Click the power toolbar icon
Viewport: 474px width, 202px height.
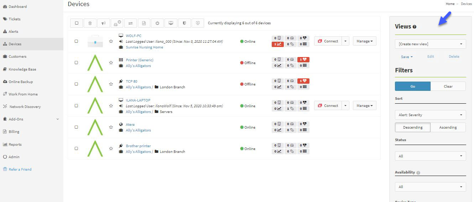point(157,23)
